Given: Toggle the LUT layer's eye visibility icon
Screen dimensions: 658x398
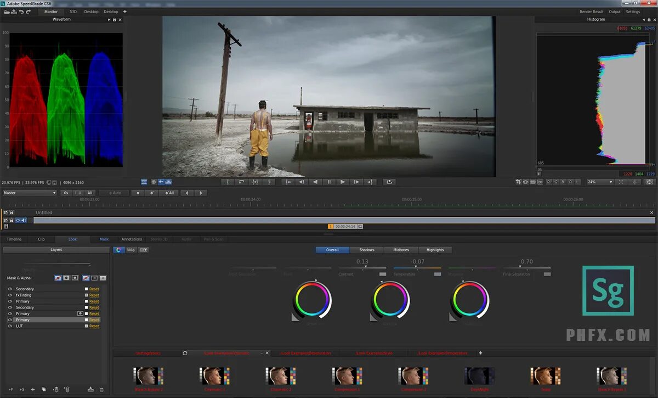Looking at the screenshot, I should 10,326.
